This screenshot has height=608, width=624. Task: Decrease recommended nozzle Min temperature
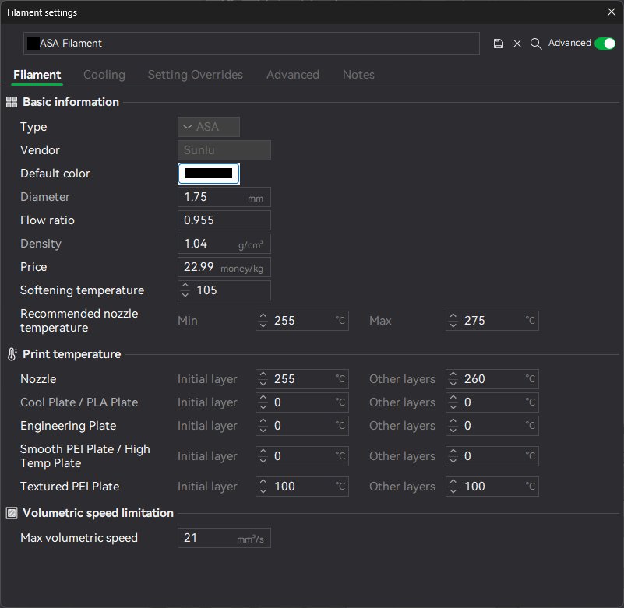tap(263, 325)
